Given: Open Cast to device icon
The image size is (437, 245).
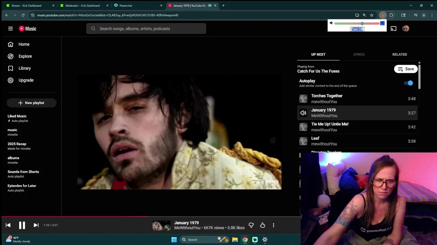Looking at the screenshot, I should pyautogui.click(x=393, y=29).
